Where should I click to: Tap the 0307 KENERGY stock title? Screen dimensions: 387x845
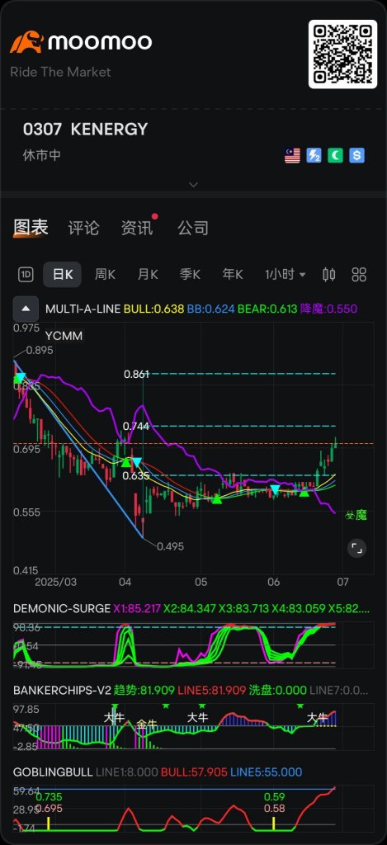[x=85, y=130]
